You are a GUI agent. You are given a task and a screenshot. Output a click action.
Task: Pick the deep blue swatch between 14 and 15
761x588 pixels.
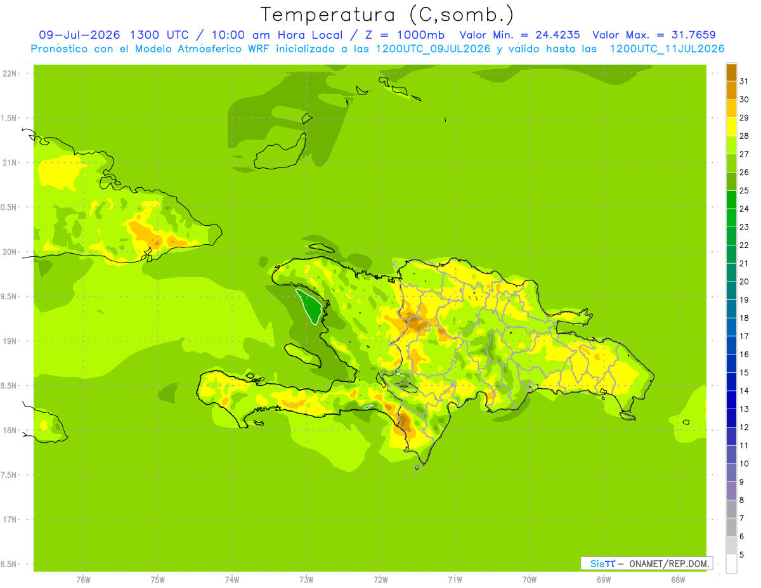click(731, 382)
